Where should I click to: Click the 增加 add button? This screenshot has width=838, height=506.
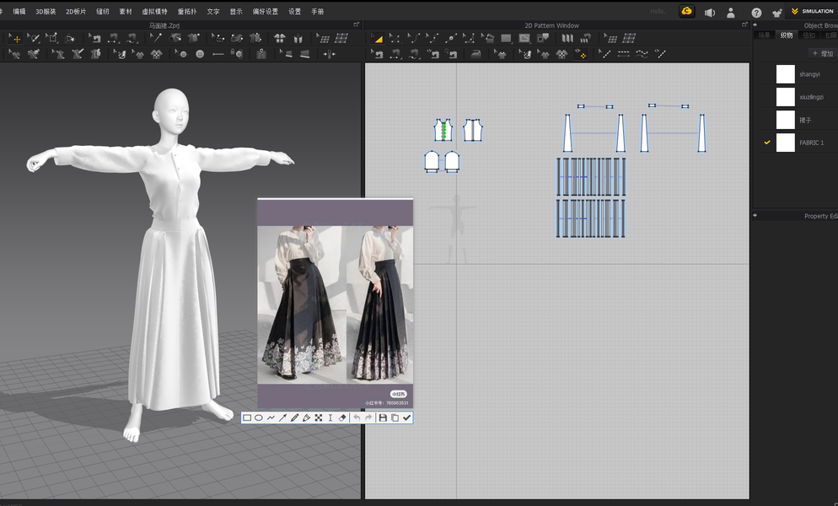click(821, 53)
